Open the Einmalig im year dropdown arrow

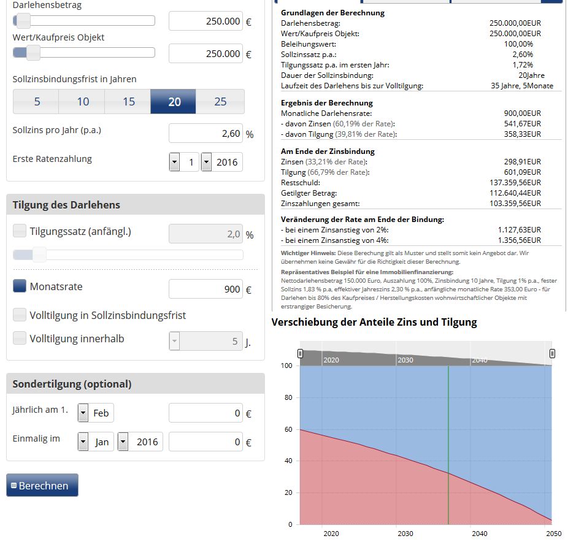pos(123,442)
